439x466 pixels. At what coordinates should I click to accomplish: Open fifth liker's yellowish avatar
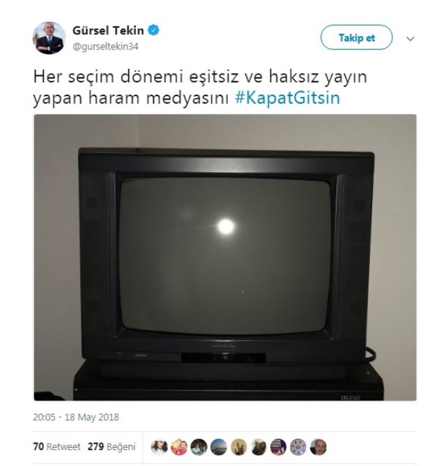click(x=239, y=446)
